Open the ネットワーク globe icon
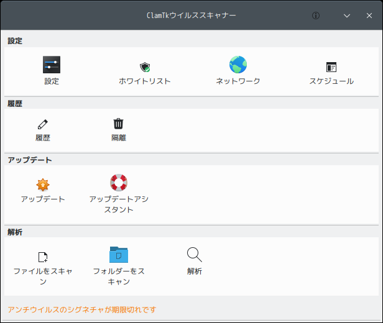The image size is (383, 323). (238, 65)
